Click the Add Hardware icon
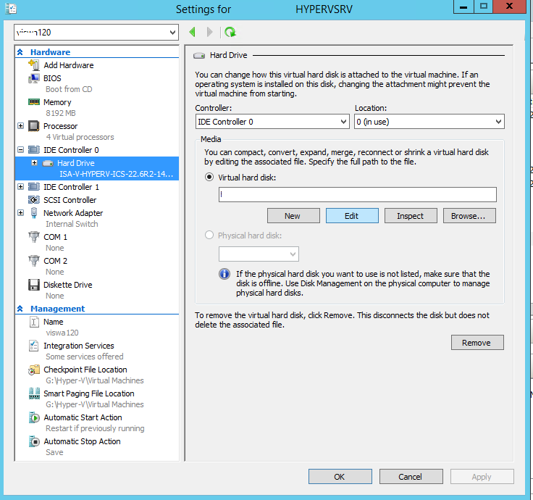This screenshot has height=500, width=533. click(33, 65)
